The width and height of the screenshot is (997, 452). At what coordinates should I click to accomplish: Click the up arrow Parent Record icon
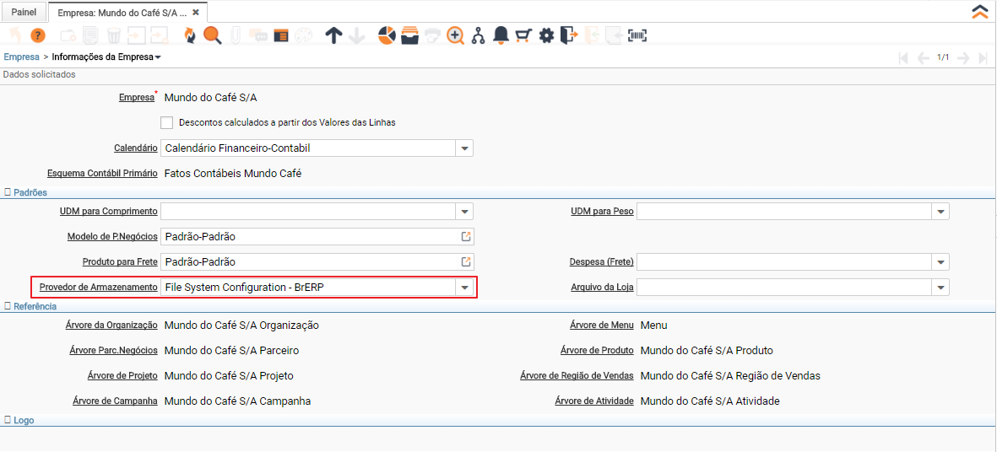(333, 35)
